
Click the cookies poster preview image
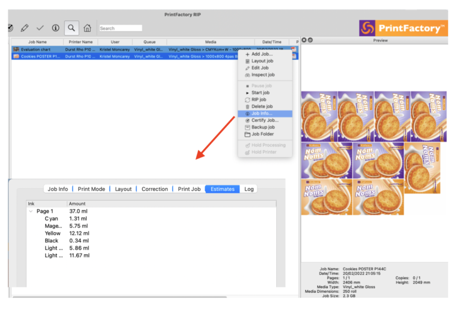click(374, 153)
